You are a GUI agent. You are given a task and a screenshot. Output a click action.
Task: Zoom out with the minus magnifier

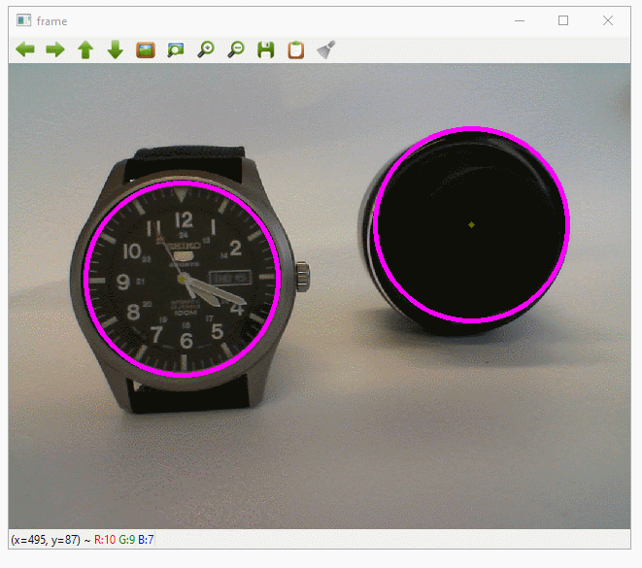(x=236, y=50)
